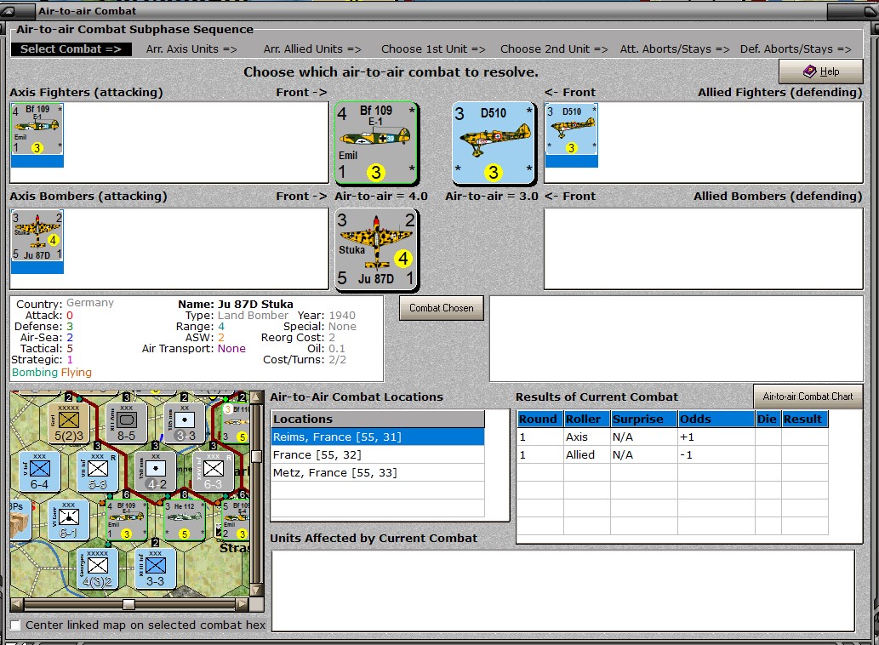Click the large Bf 109 E-1 Emil front counter
The height and width of the screenshot is (645, 879).
[x=376, y=143]
